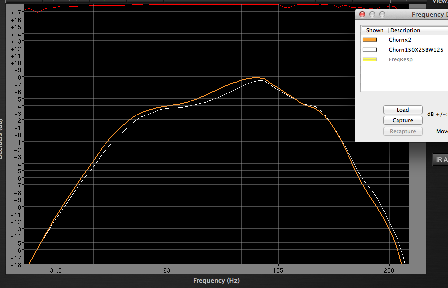The width and height of the screenshot is (448, 288).
Task: Click the greyed-out Recapture button
Action: click(402, 131)
